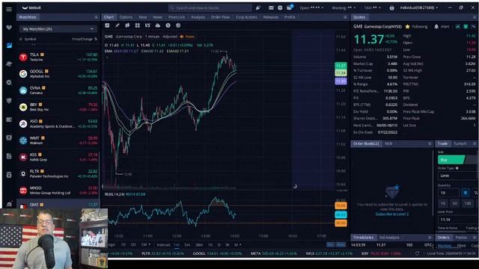Click the cloud save icon in chart toolbar
479x269 pixels.
tap(158, 25)
